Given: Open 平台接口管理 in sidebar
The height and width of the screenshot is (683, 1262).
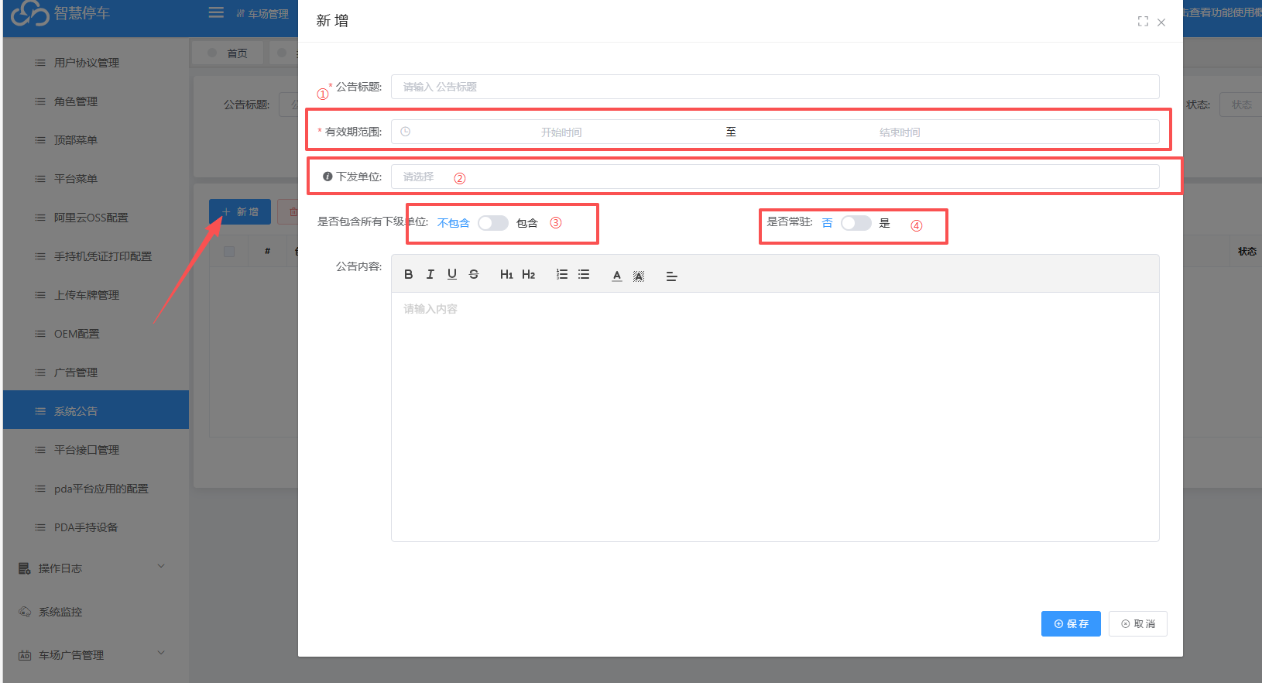Looking at the screenshot, I should click(x=96, y=450).
